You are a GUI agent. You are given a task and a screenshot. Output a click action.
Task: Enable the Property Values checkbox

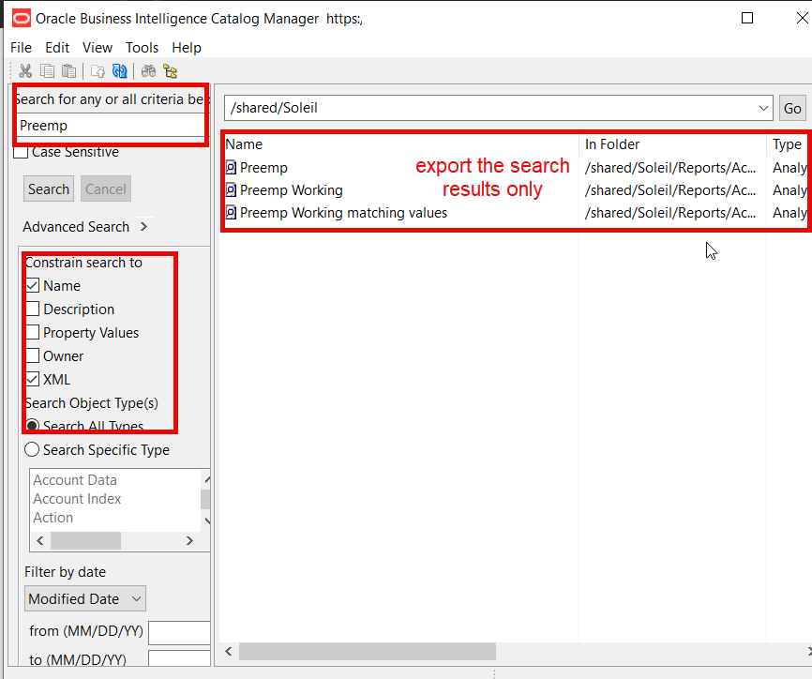tap(33, 332)
